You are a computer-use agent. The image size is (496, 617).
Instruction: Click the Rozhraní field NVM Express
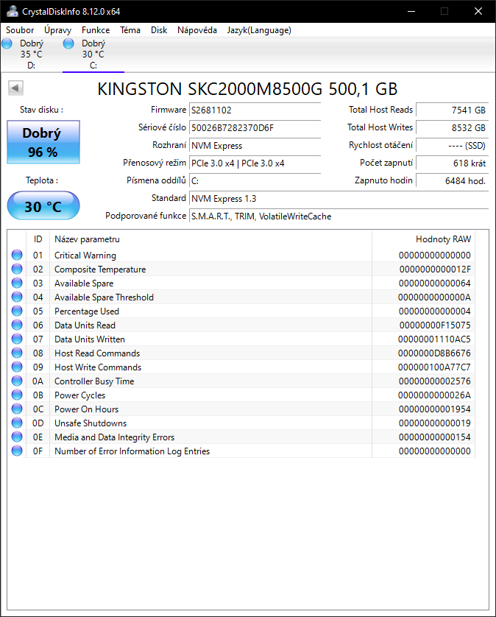click(255, 146)
